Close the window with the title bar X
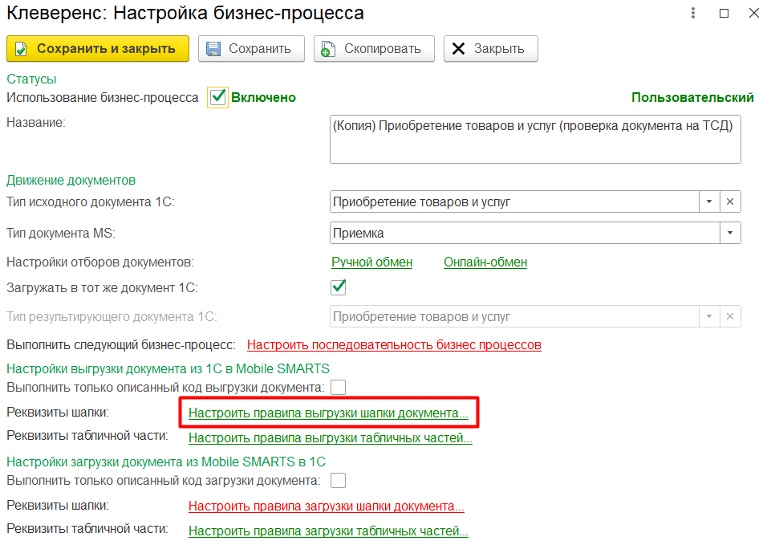 [754, 14]
